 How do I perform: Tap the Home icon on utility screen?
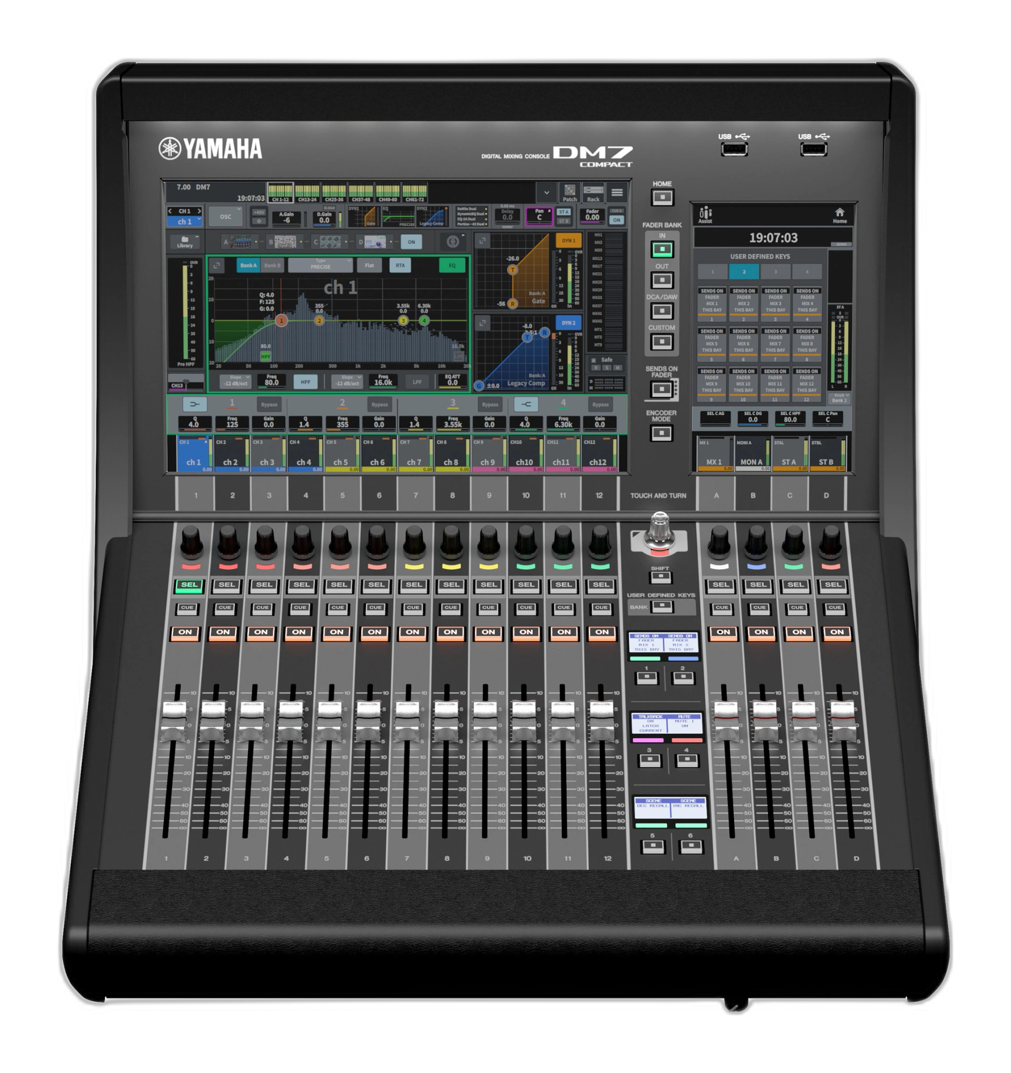click(x=839, y=214)
